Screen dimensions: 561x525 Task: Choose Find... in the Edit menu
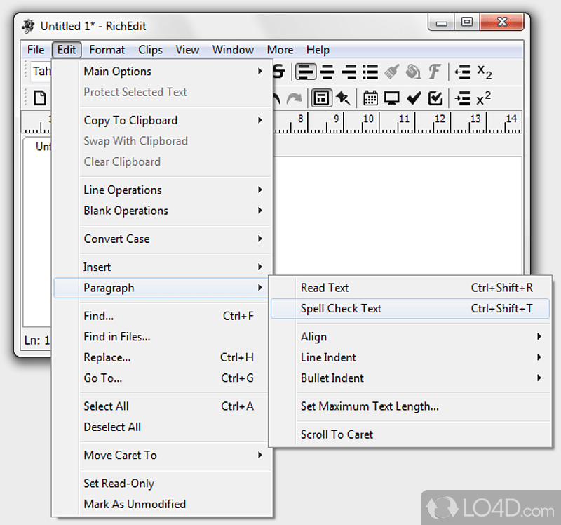(x=162, y=316)
